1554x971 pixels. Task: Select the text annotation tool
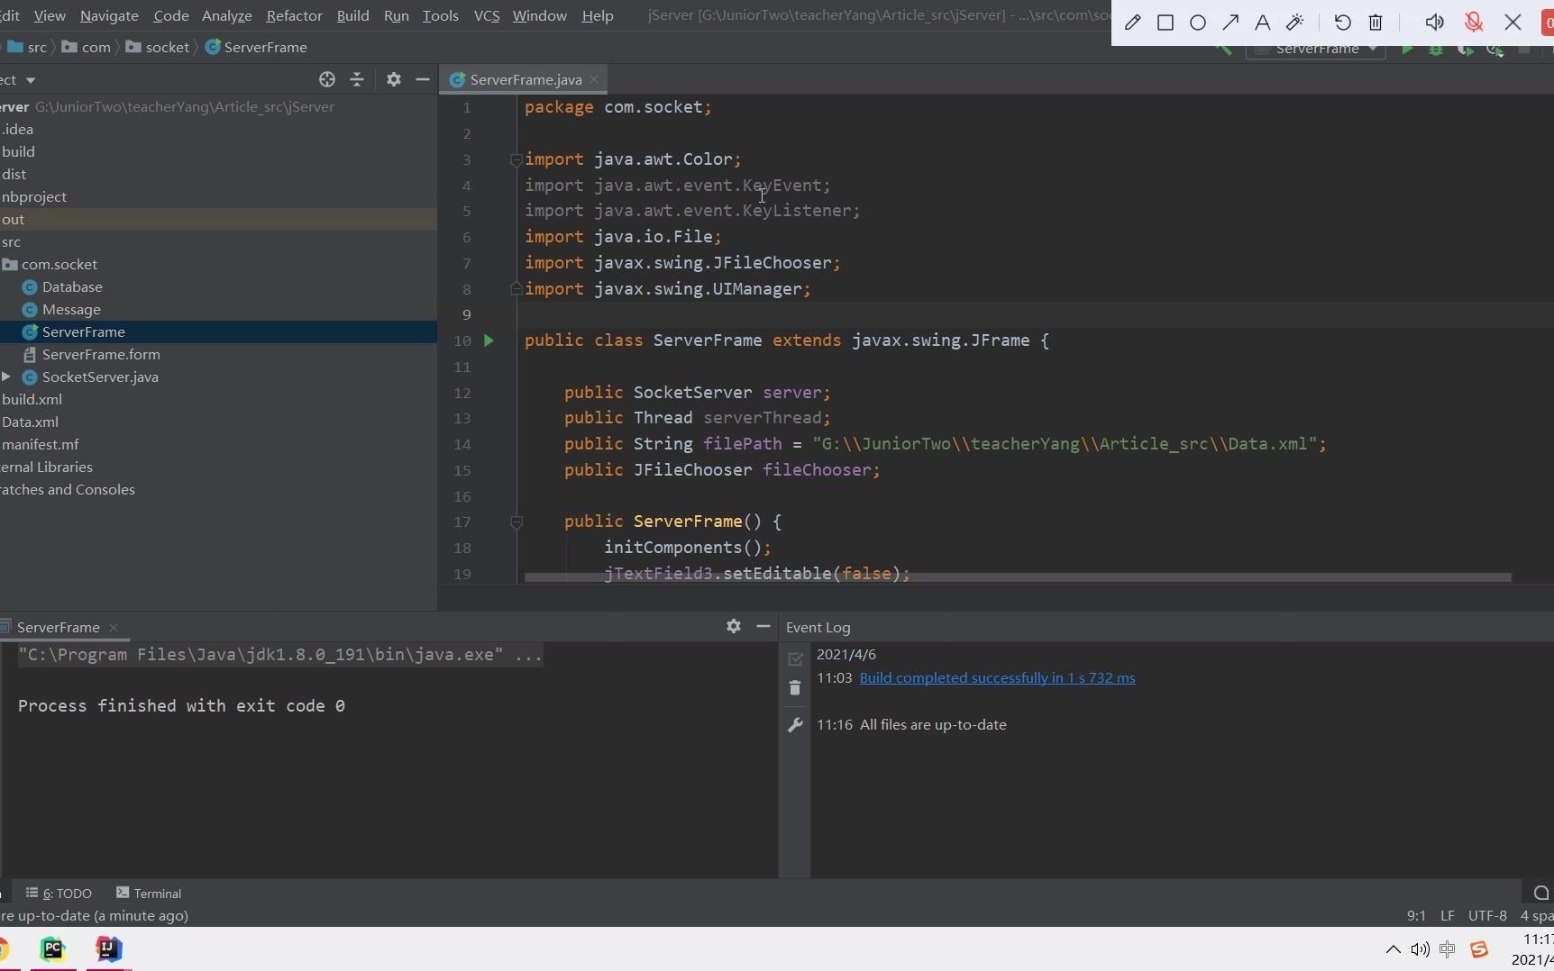click(1263, 23)
